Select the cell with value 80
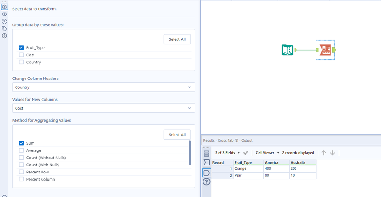The height and width of the screenshot is (197, 381). [x=277, y=175]
